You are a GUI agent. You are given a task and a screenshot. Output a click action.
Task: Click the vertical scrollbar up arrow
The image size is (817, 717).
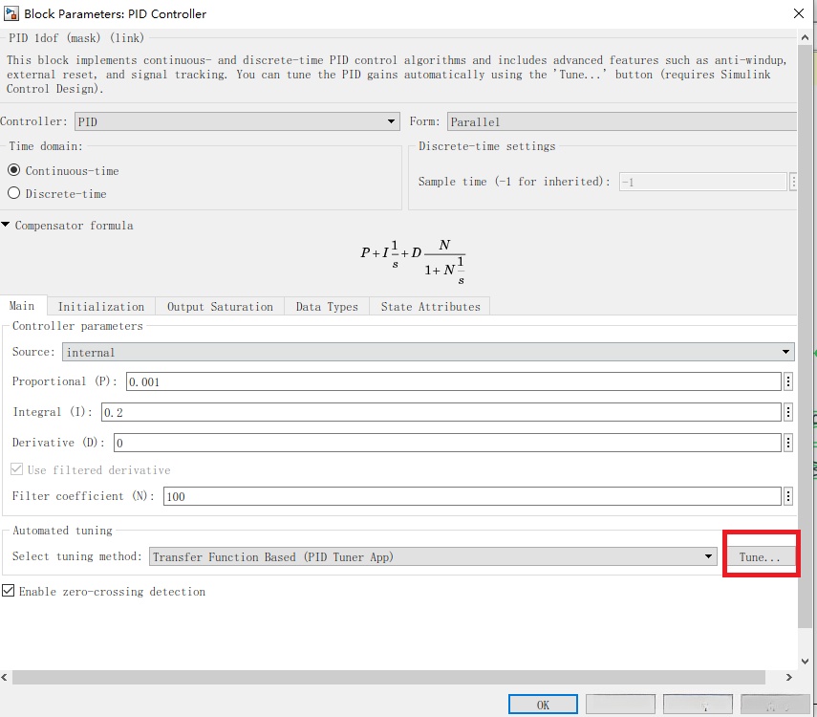pyautogui.click(x=805, y=37)
